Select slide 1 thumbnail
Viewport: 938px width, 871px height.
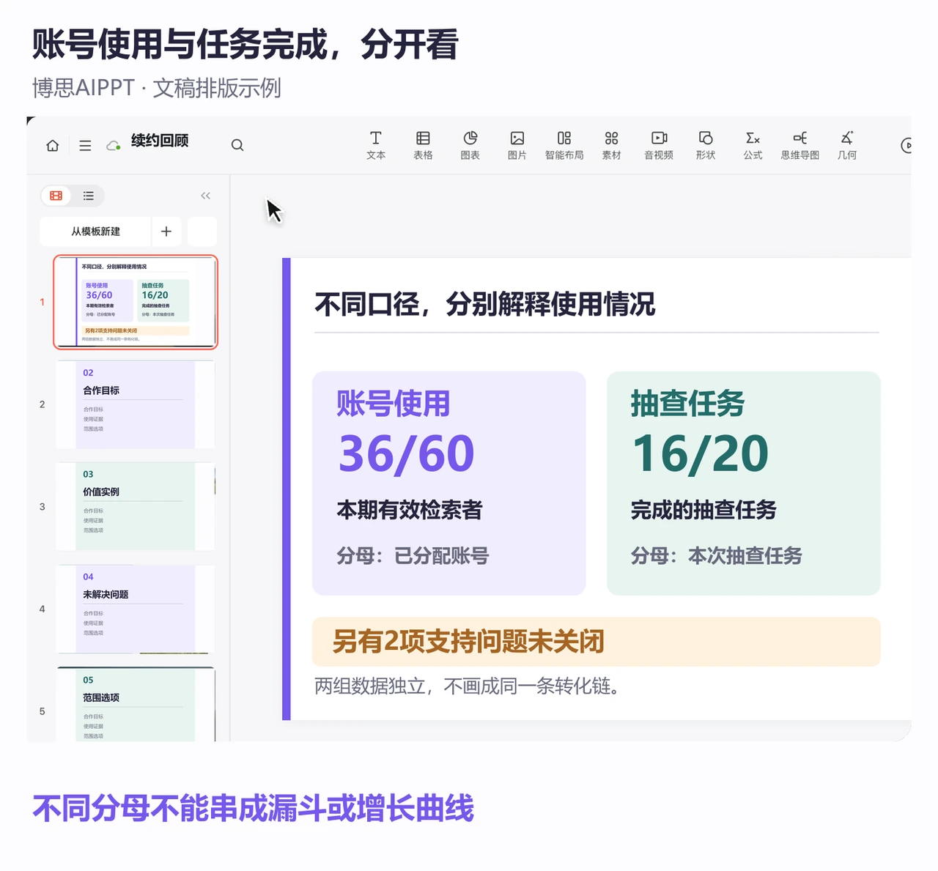click(x=136, y=302)
